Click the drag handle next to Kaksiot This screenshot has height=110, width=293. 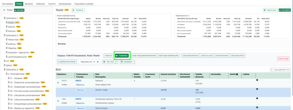click(x=7, y=27)
